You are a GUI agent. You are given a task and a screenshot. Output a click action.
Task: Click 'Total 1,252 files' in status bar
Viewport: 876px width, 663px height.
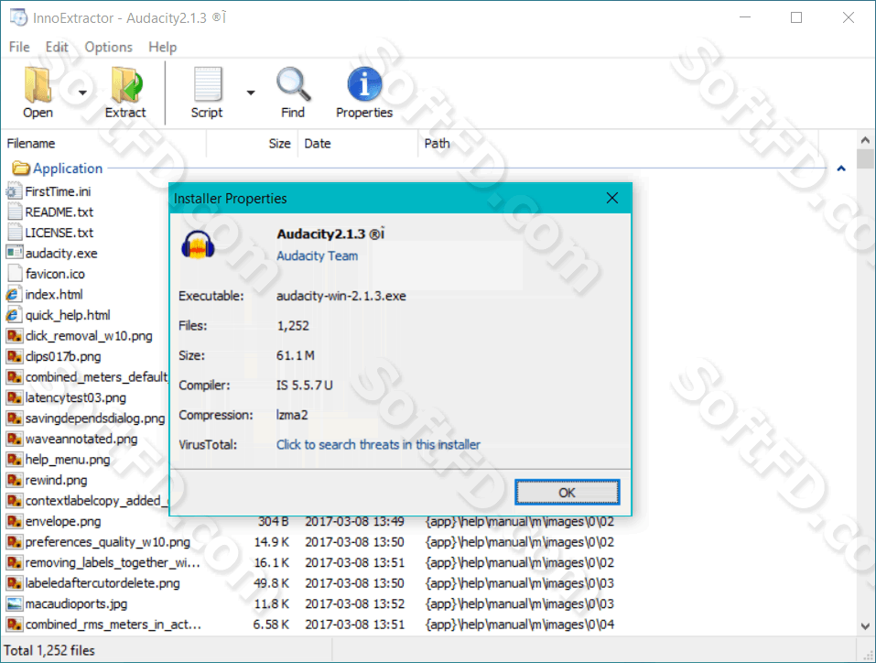pos(49,651)
